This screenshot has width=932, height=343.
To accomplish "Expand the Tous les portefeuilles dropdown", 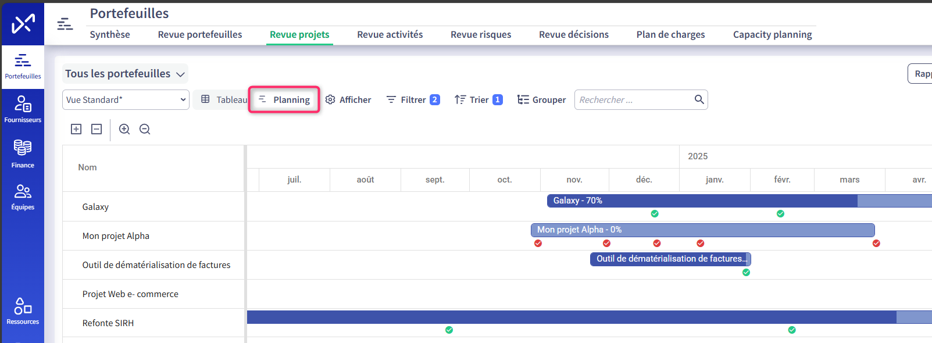I will coord(125,74).
